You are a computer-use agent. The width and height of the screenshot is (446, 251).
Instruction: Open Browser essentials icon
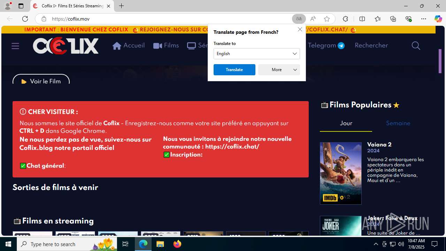(408, 19)
